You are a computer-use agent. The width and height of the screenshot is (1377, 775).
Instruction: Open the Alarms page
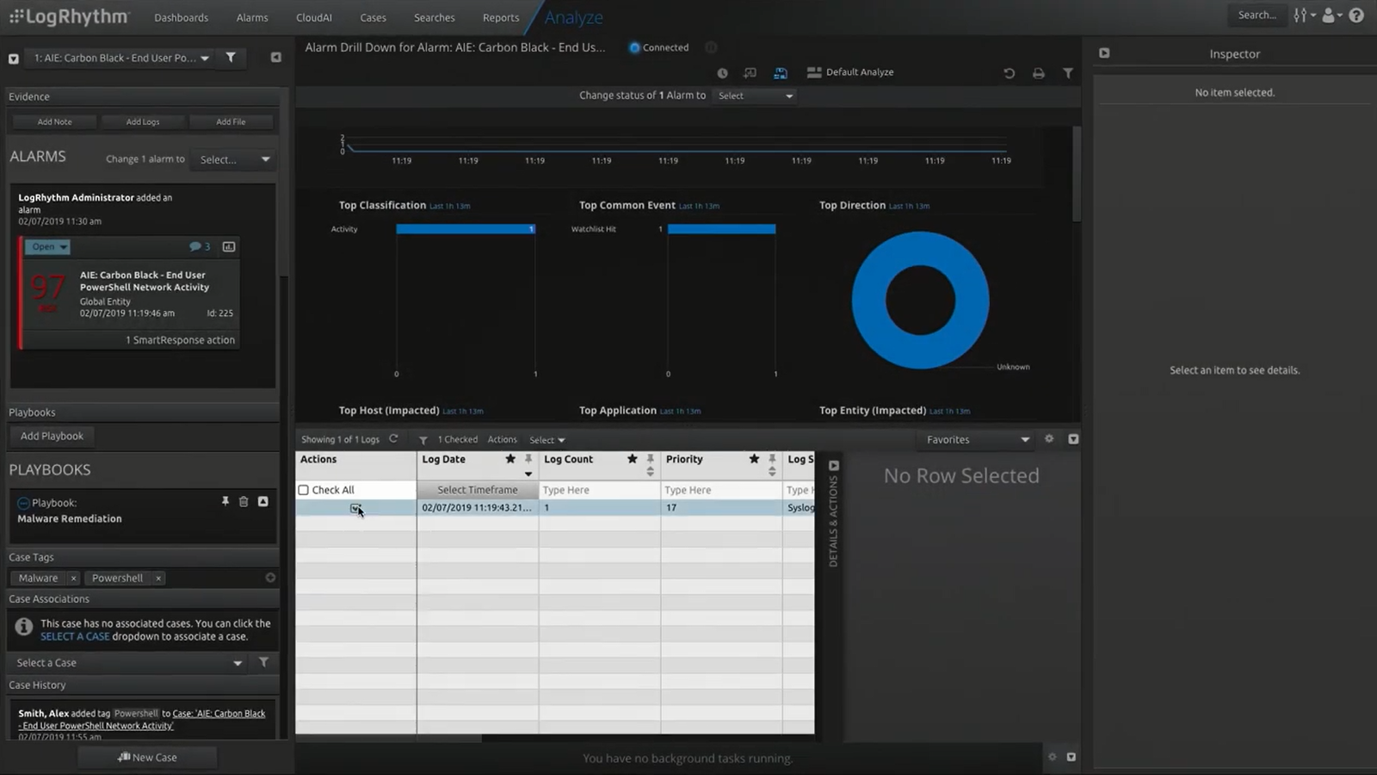[x=252, y=17]
